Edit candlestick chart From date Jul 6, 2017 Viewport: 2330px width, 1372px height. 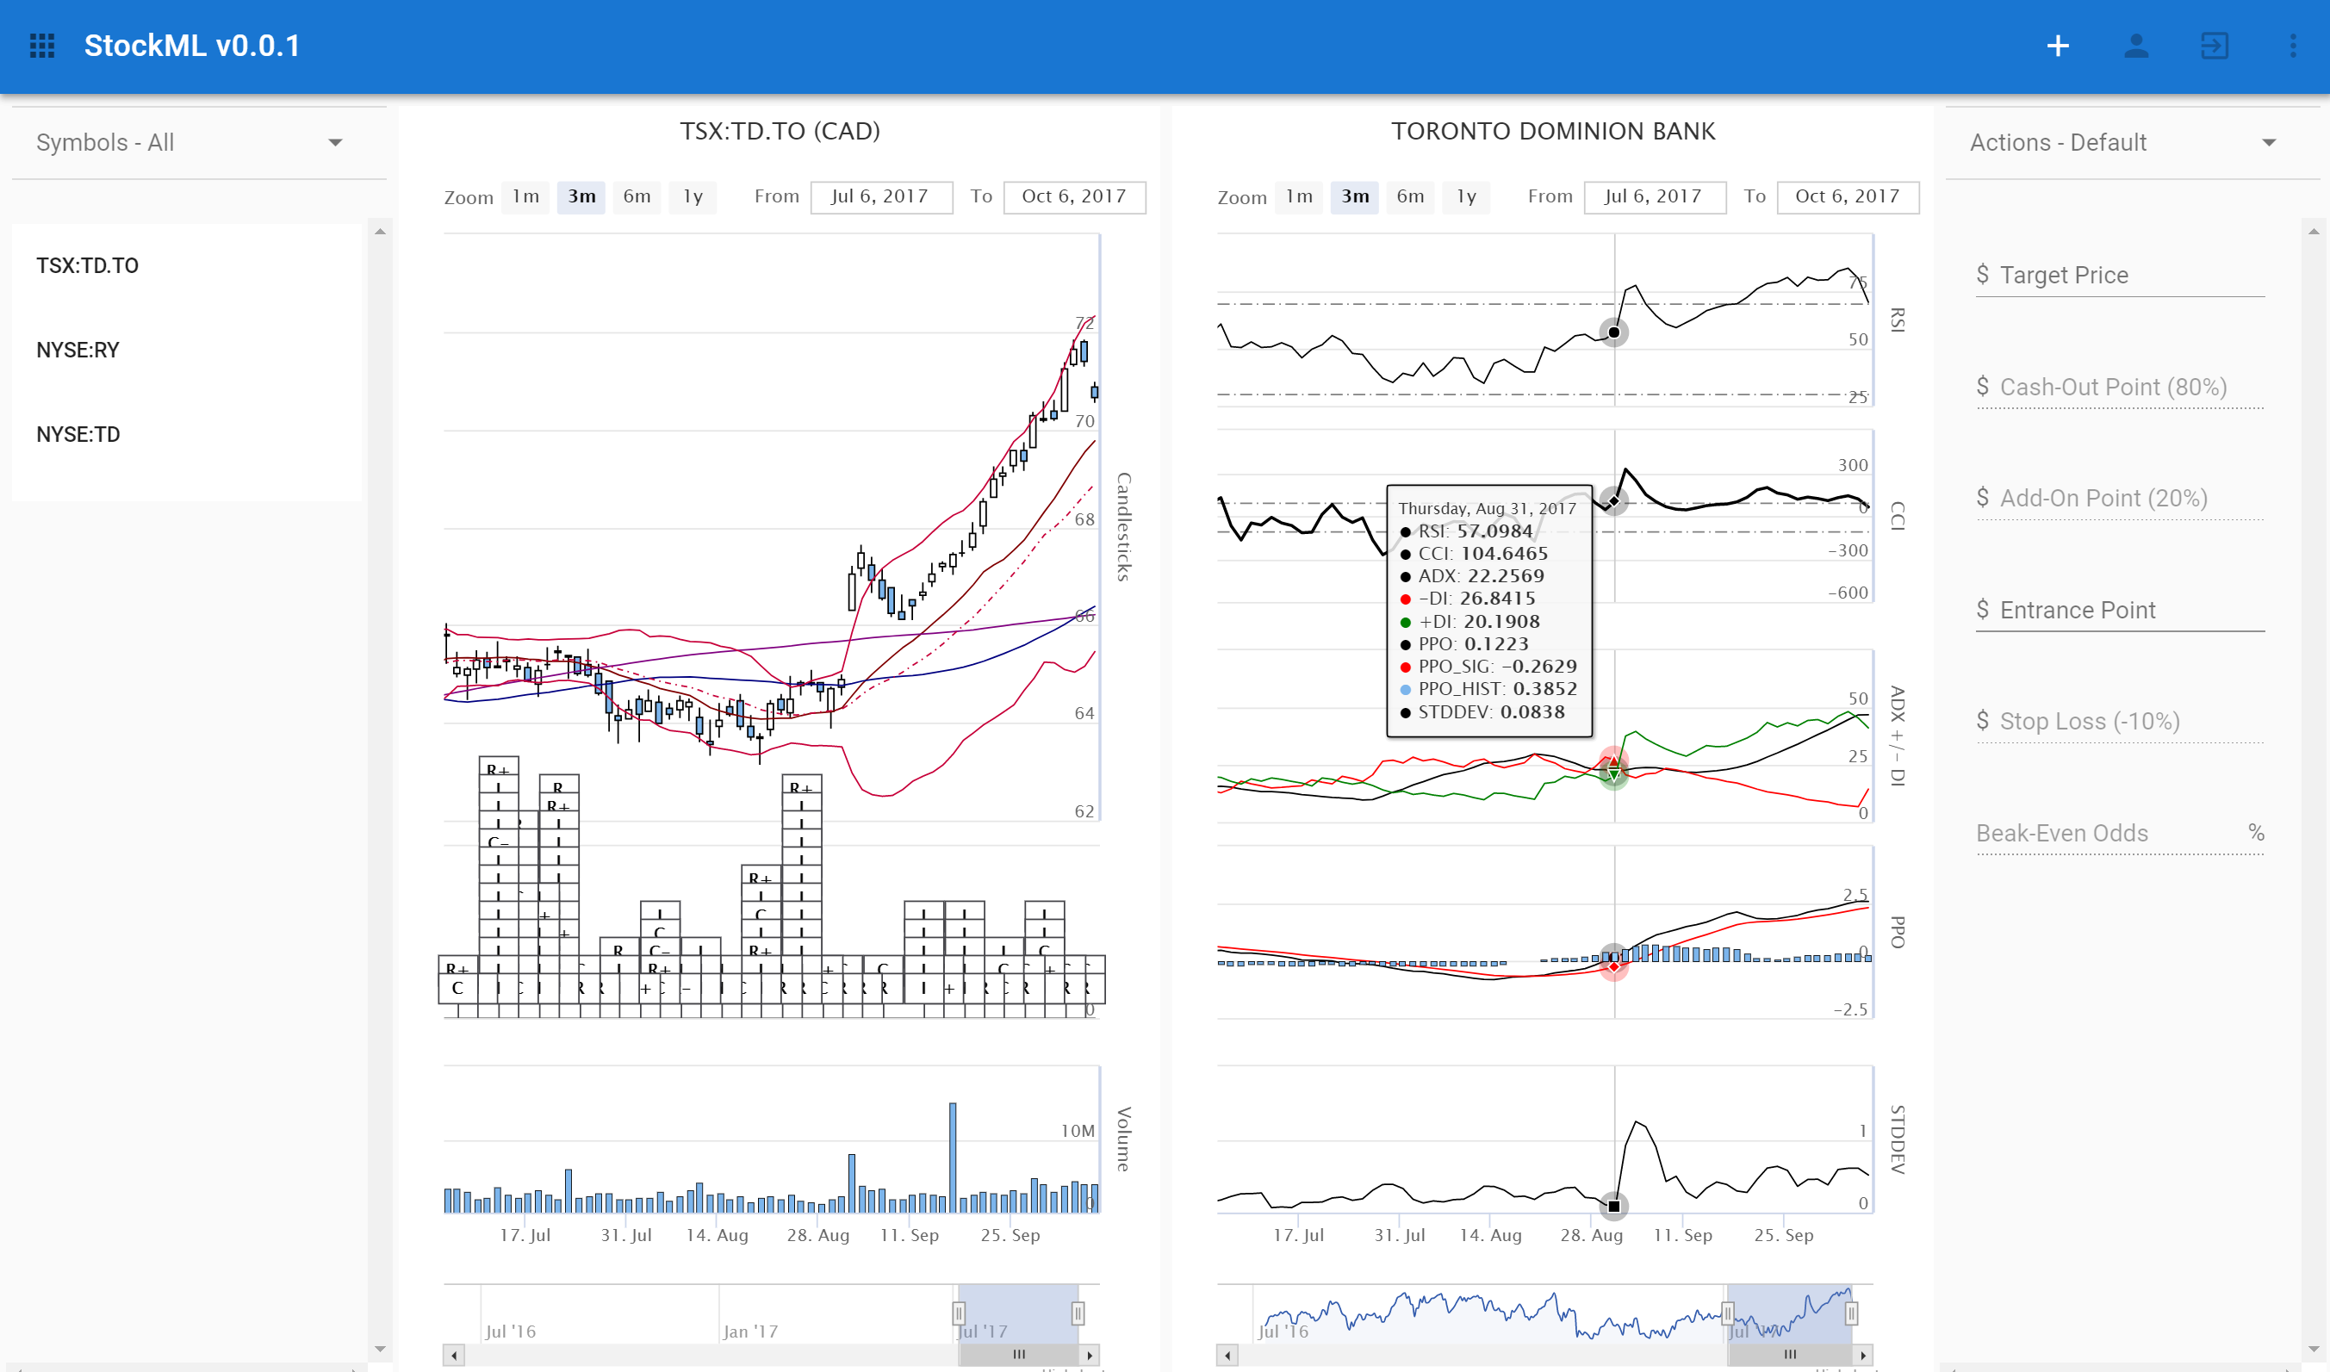[x=881, y=197]
